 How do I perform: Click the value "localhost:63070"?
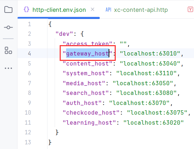pyautogui.click(x=139, y=103)
